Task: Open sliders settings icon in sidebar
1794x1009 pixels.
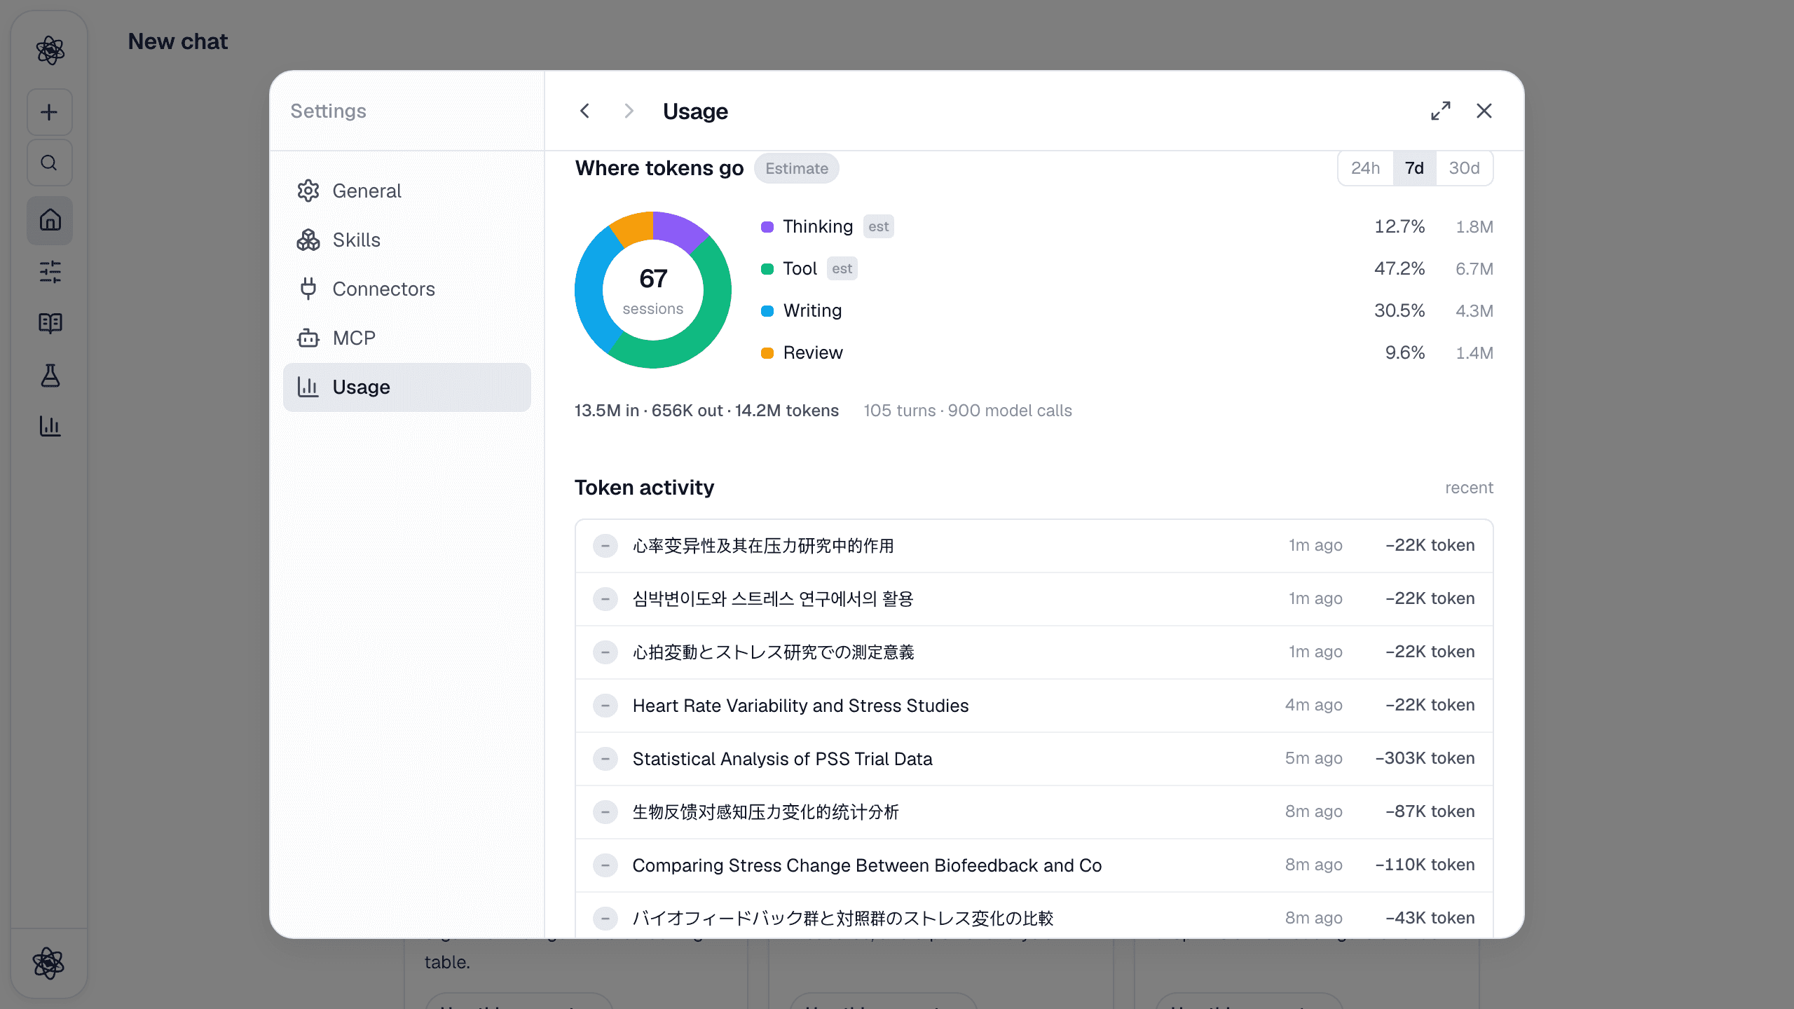Action: click(50, 272)
